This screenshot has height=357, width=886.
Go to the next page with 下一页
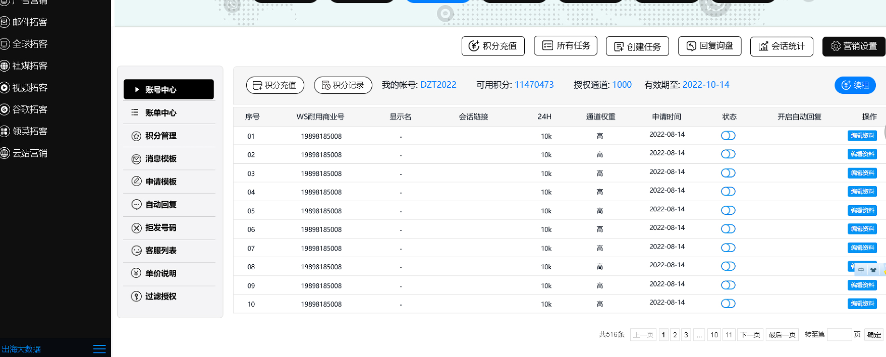pyautogui.click(x=750, y=335)
